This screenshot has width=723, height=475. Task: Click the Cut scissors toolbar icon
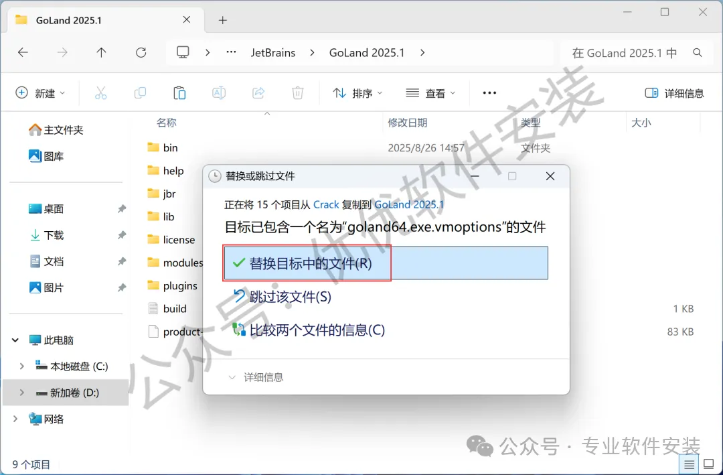click(100, 93)
